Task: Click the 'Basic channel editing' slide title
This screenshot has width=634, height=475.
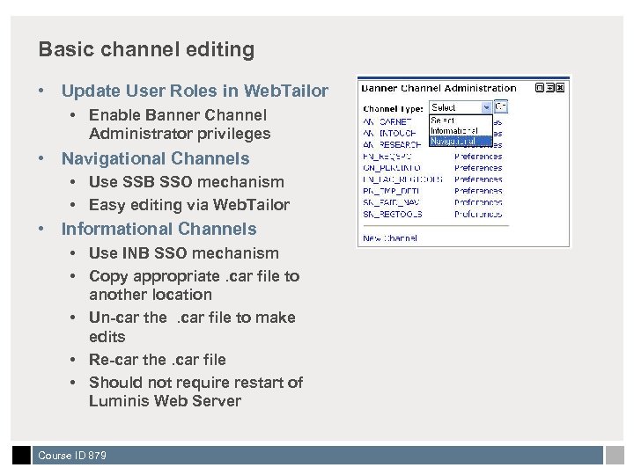Action: (x=146, y=49)
